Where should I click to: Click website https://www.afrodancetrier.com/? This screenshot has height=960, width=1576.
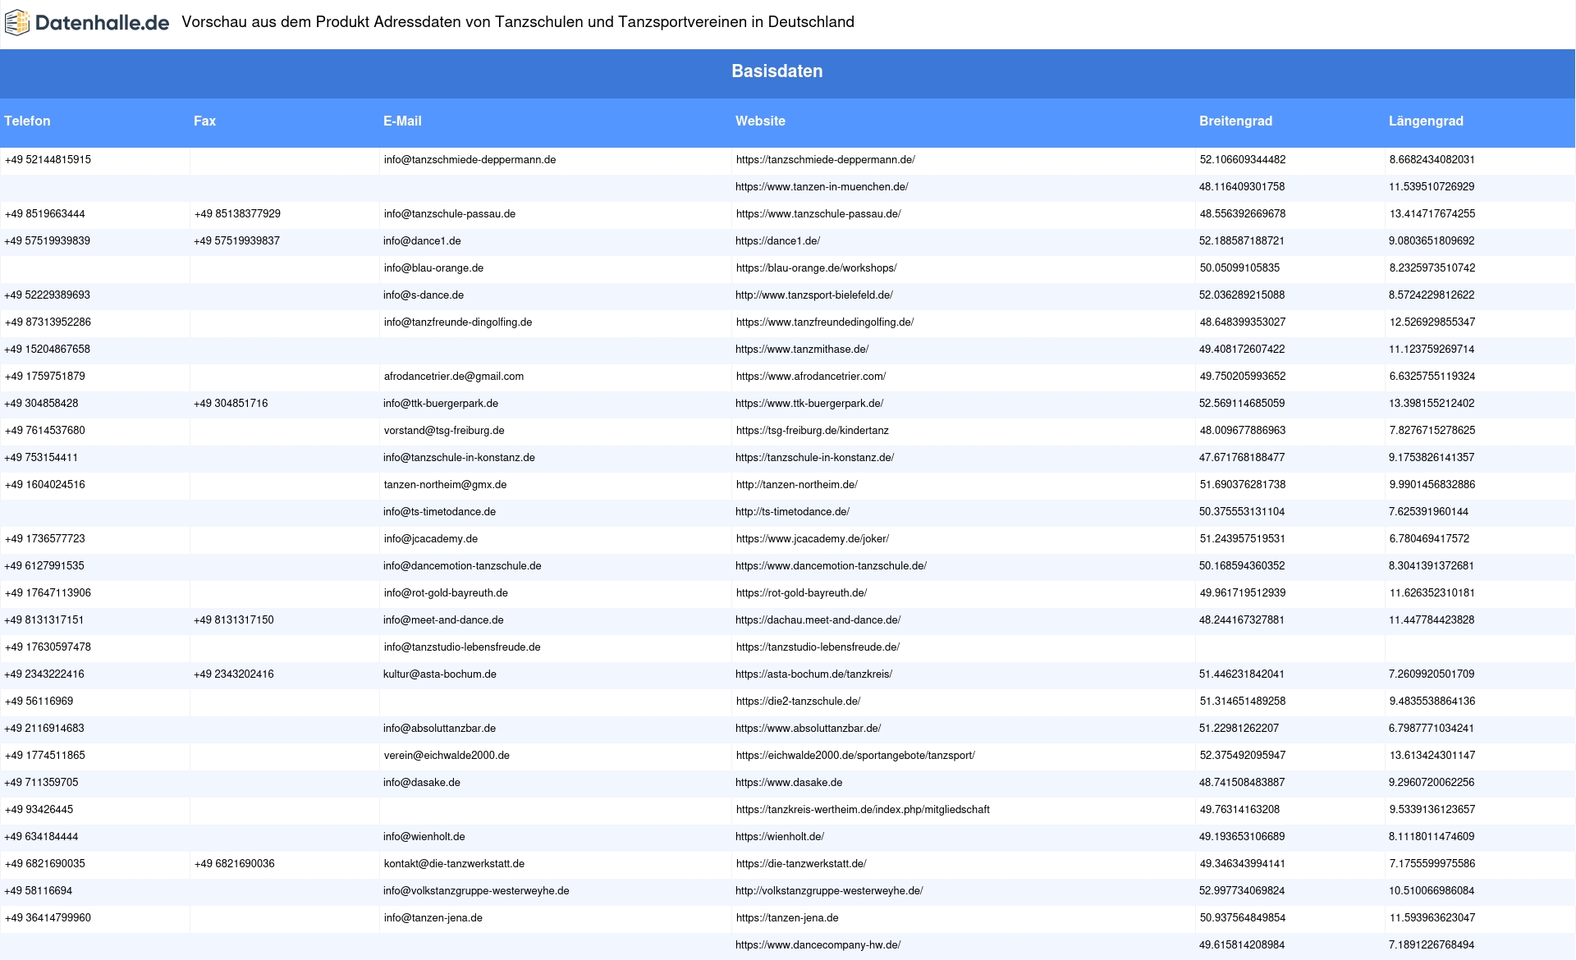click(x=811, y=377)
